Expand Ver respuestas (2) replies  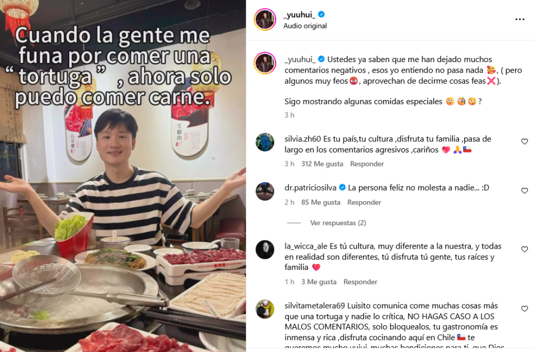pyautogui.click(x=338, y=223)
